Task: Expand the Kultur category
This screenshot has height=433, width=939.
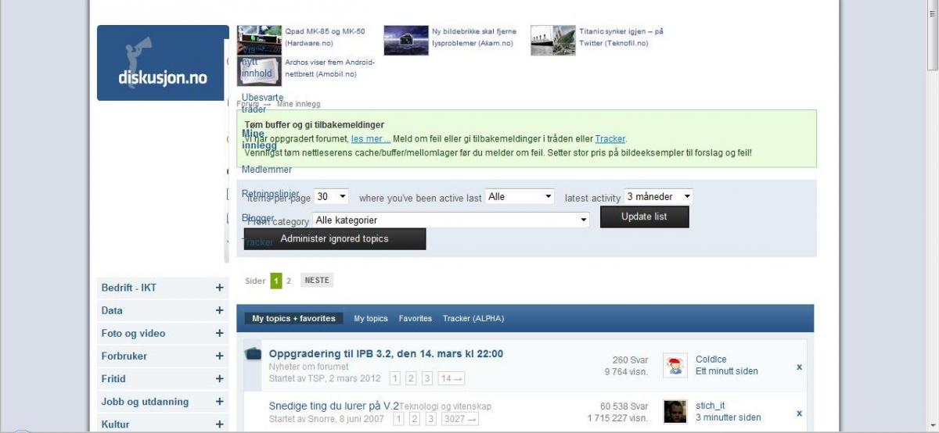Action: point(219,424)
